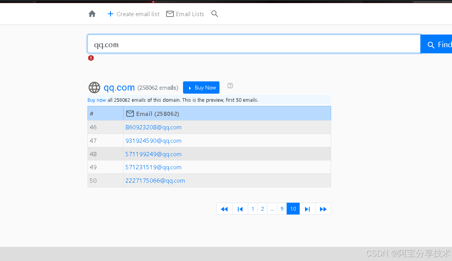Open email 571231519@qq.com
The image size is (452, 261).
tap(153, 167)
